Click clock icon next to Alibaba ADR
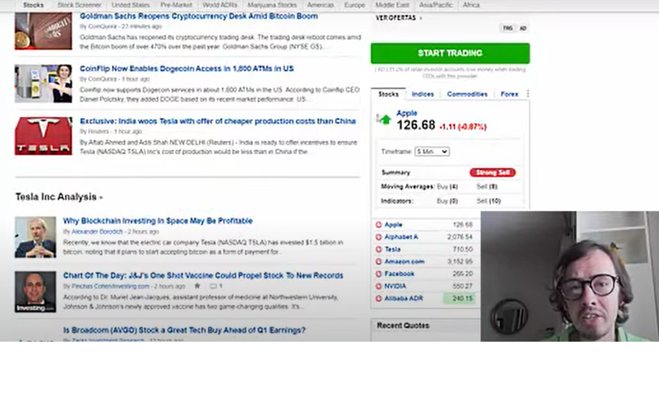659x418 pixels. pos(378,298)
